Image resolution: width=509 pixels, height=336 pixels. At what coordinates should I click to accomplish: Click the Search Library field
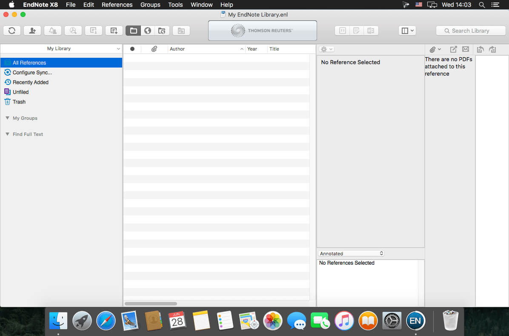pos(470,31)
